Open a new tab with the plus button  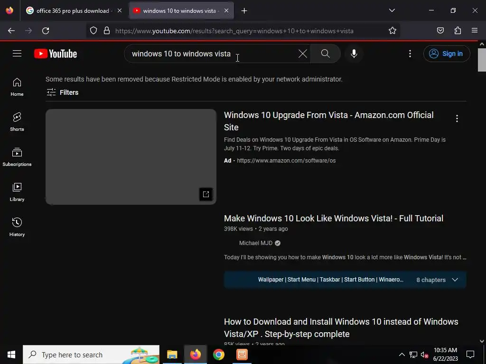tap(244, 11)
